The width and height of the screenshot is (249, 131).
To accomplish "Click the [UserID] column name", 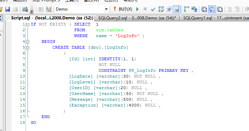I will 80,88.
